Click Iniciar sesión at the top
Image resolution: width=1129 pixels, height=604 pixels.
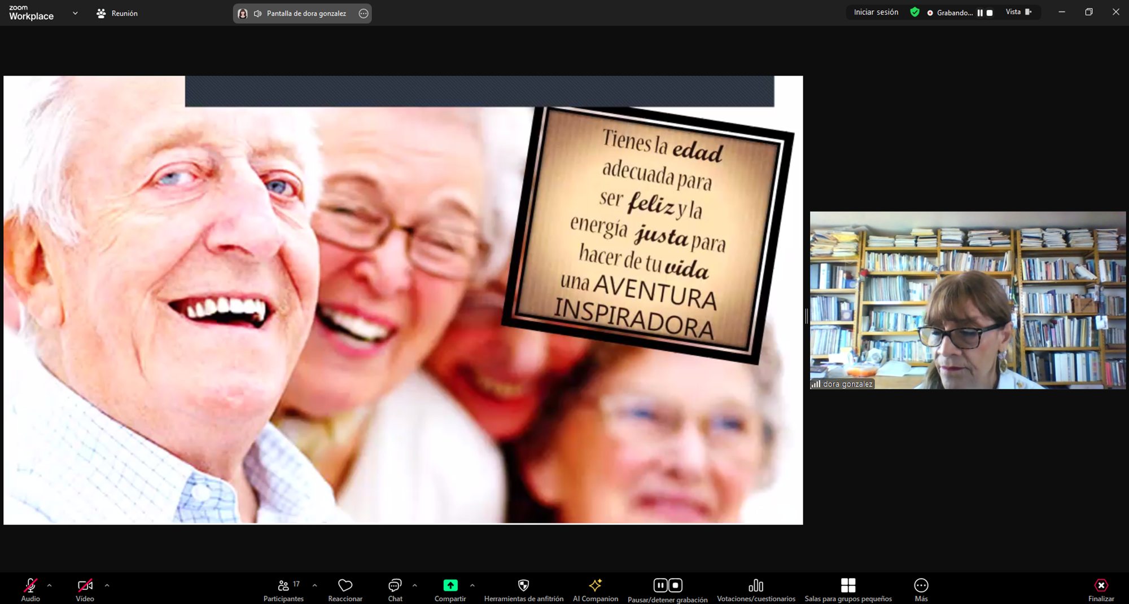pyautogui.click(x=876, y=12)
